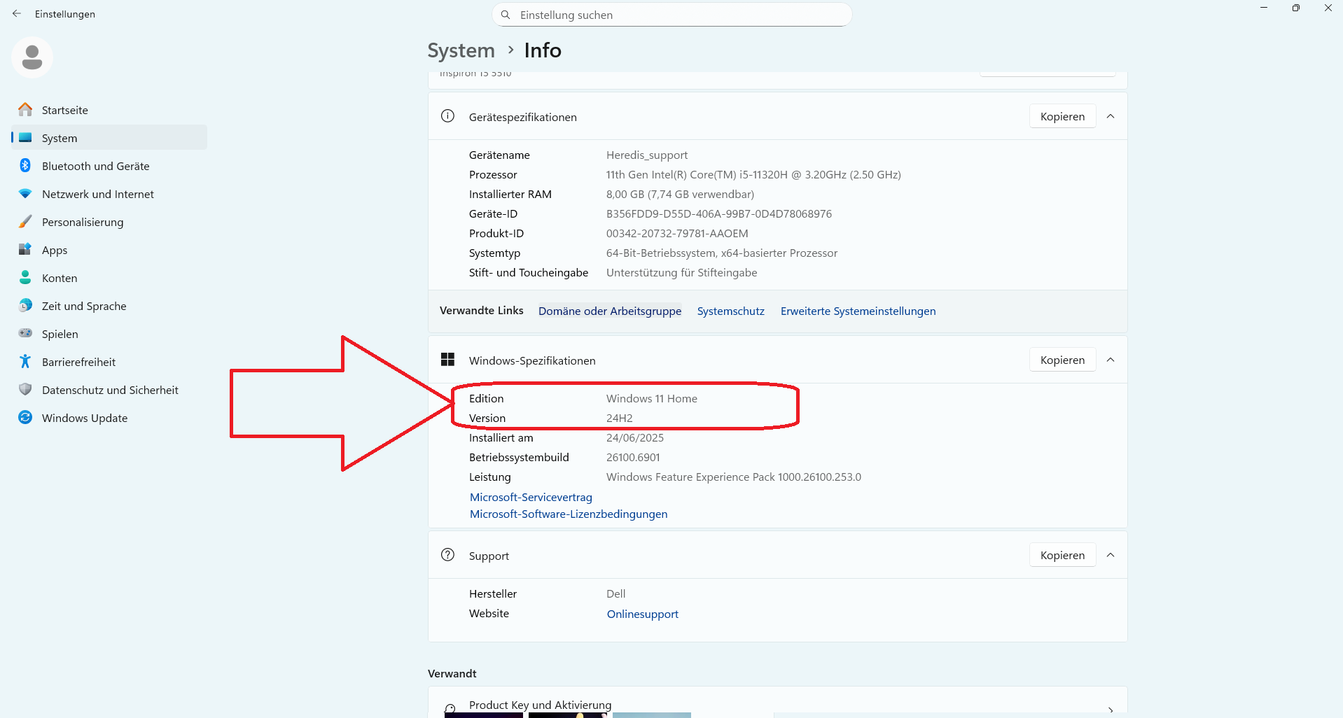This screenshot has height=718, width=1343.
Task: Click the user profile avatar
Action: 32,57
